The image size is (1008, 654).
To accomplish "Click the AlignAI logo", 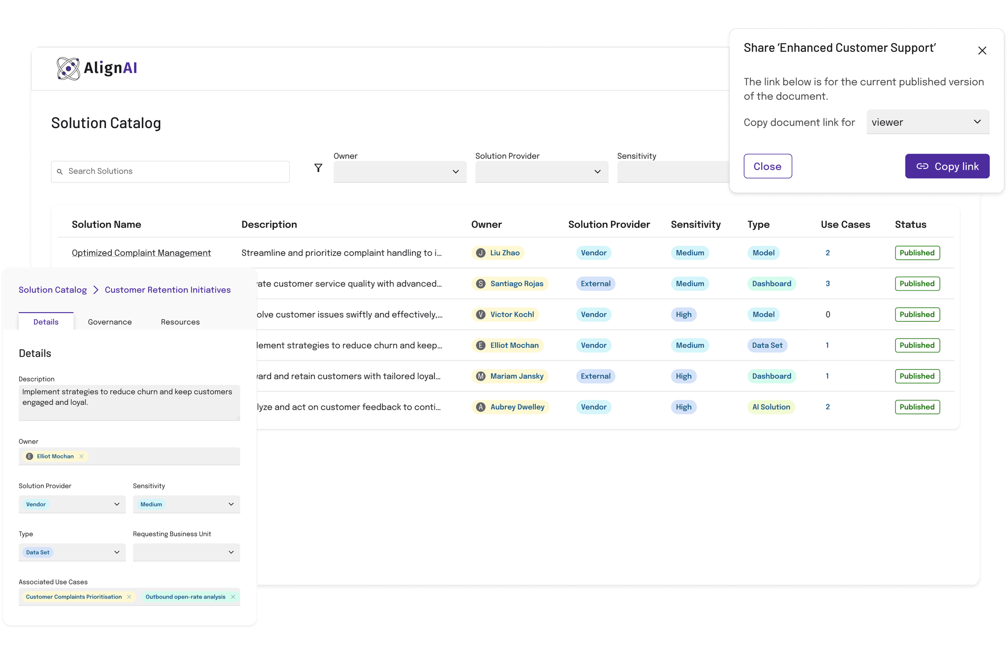I will point(97,68).
